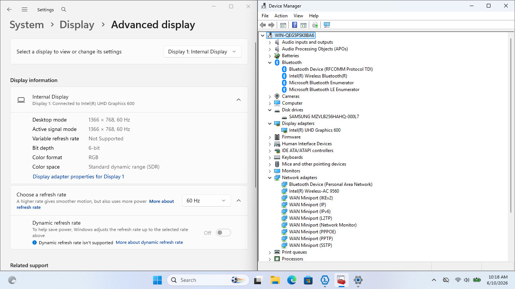Open Help using the blue question mark icon
The height and width of the screenshot is (289, 515).
(x=295, y=25)
